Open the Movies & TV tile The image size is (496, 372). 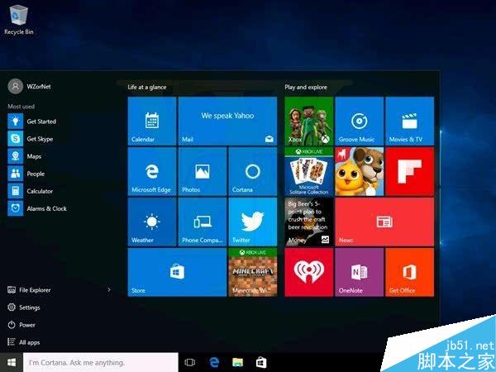409,122
